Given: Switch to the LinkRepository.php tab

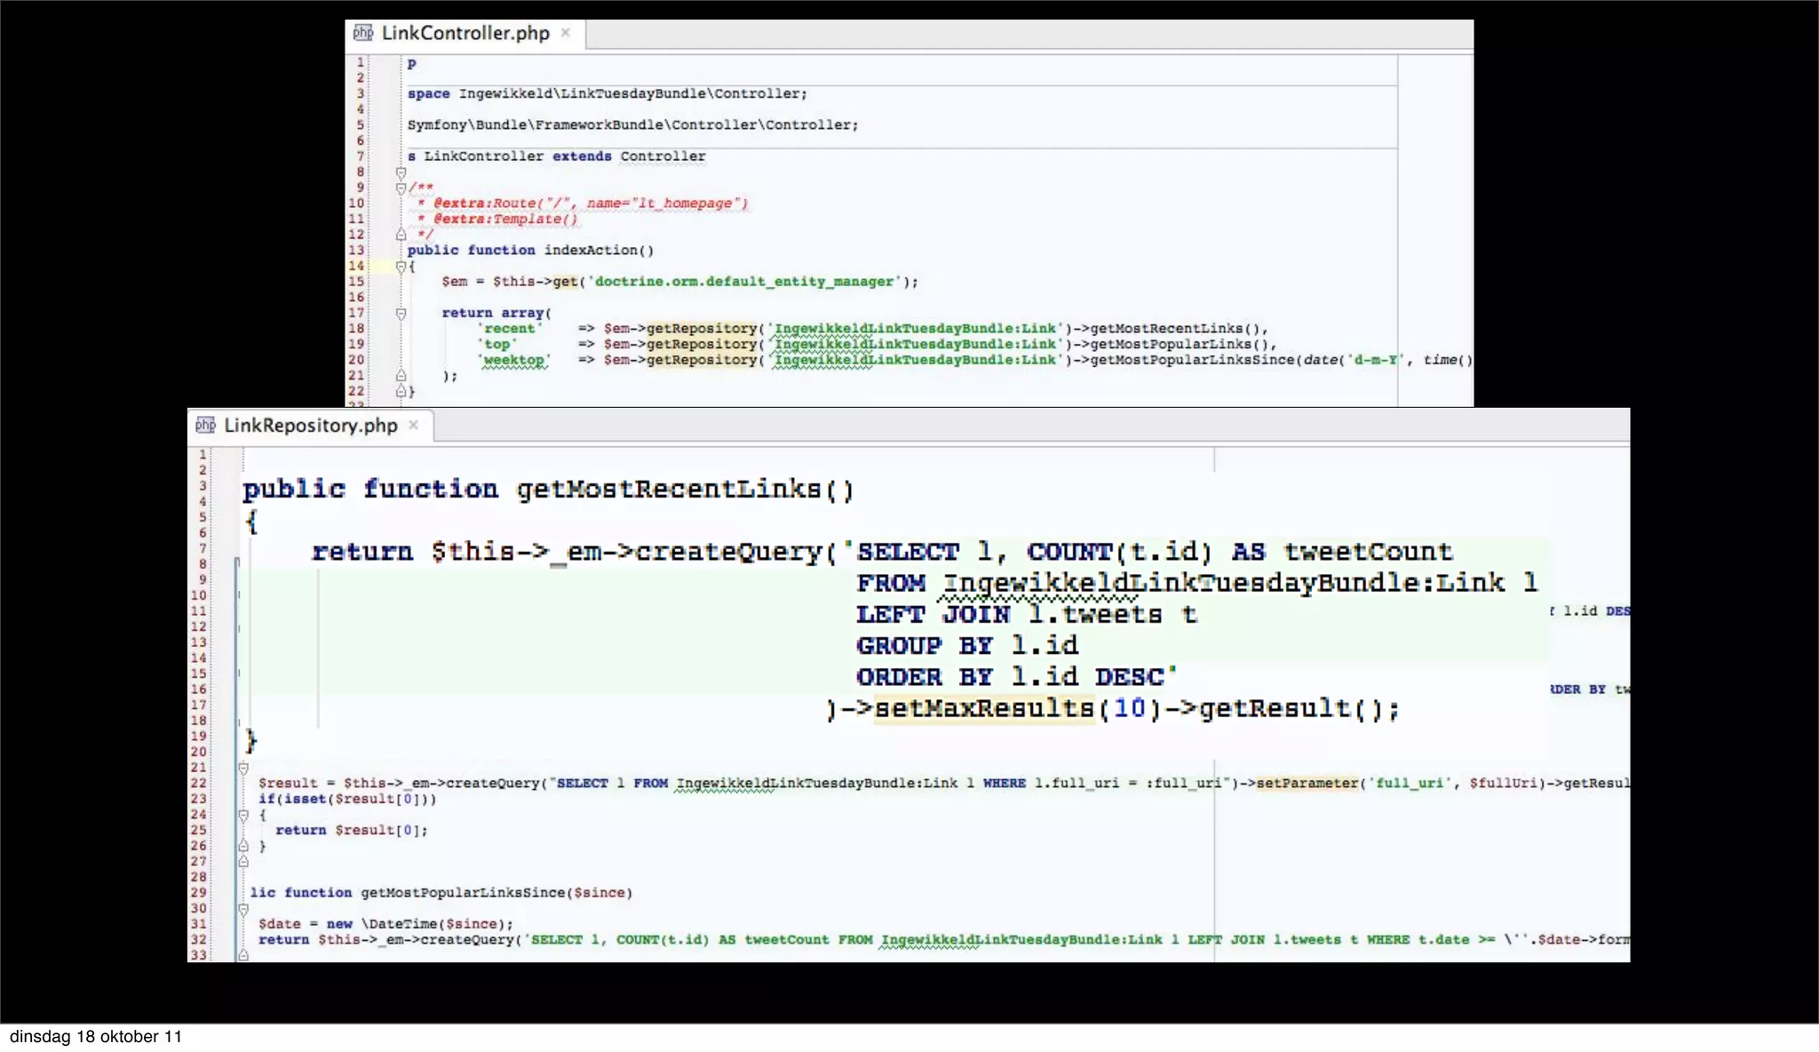Looking at the screenshot, I should pos(310,426).
